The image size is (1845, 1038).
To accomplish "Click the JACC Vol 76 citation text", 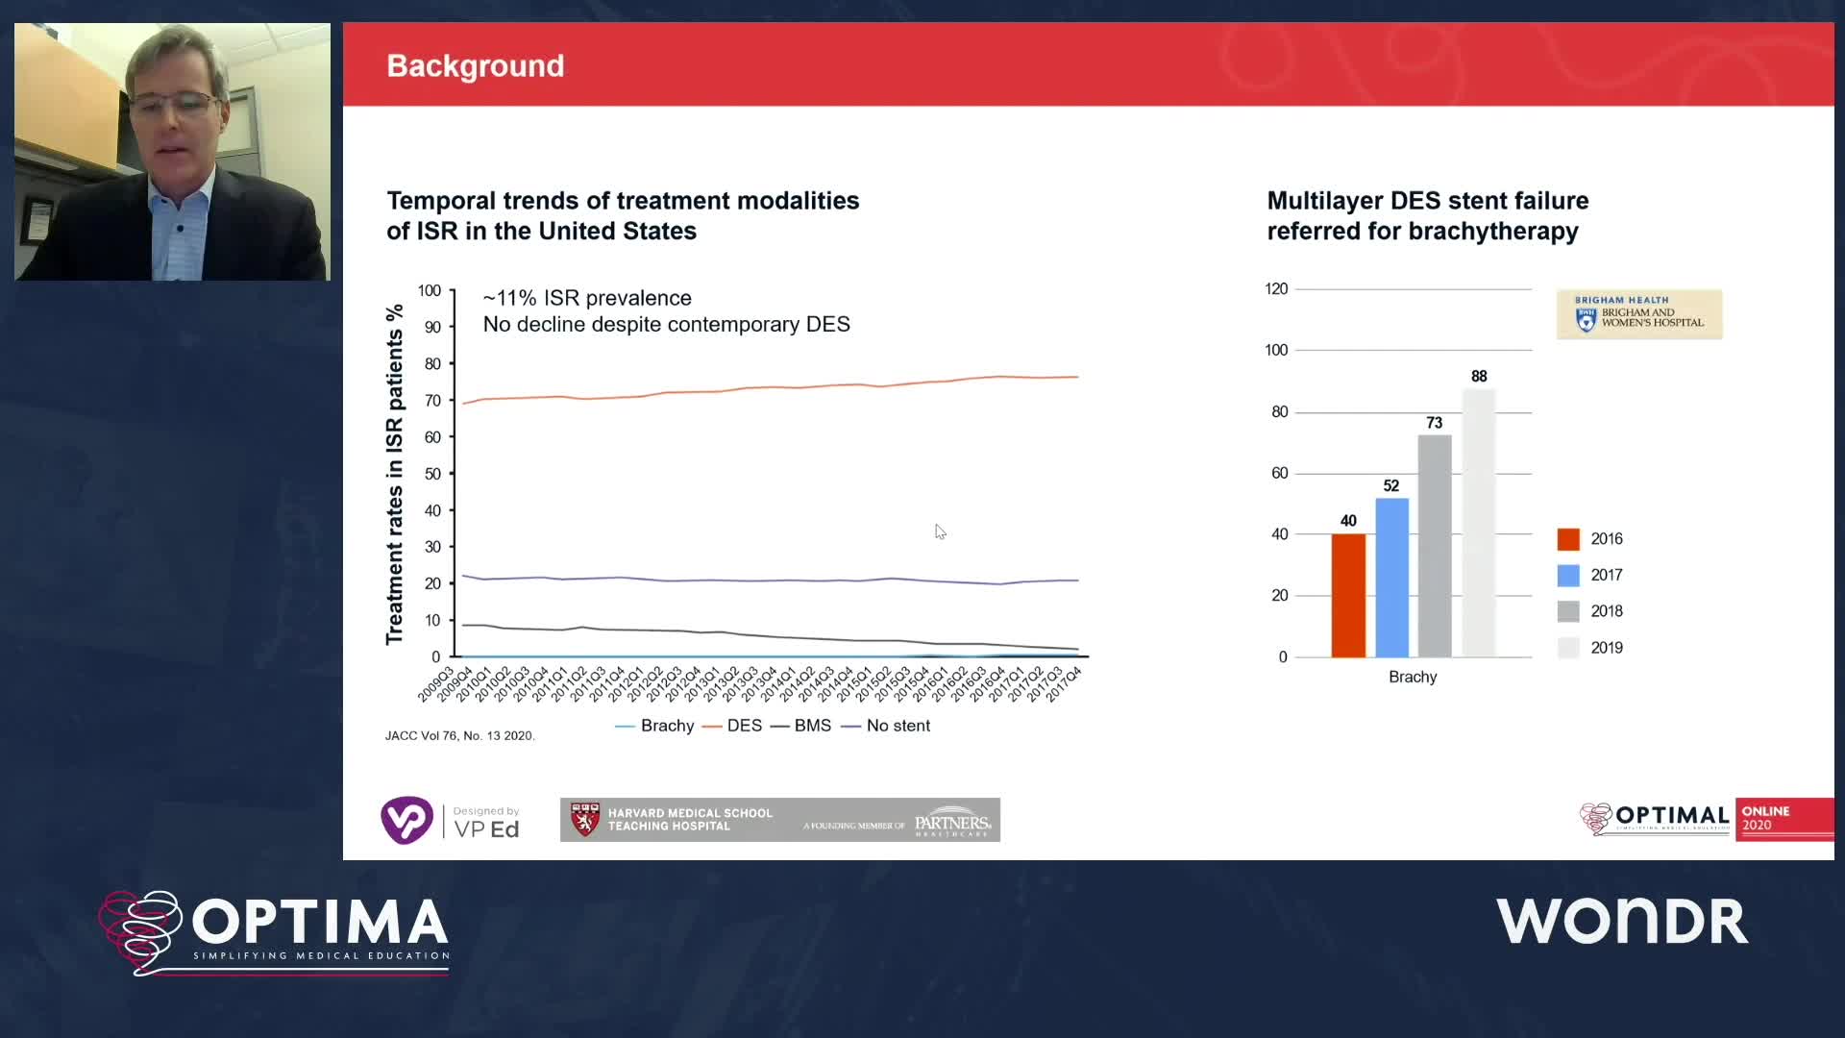I will (459, 735).
